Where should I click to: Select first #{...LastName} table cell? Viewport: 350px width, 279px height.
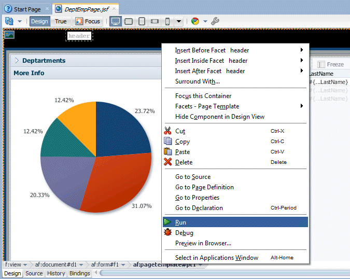(x=330, y=82)
